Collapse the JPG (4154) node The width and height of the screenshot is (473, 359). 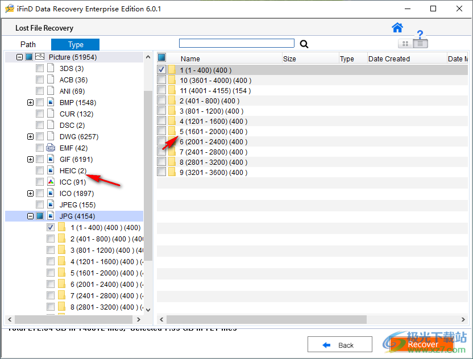click(x=30, y=216)
